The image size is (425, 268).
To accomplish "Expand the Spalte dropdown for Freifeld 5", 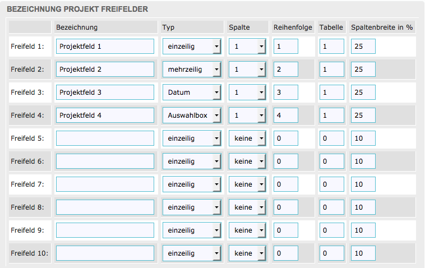I will (247, 138).
